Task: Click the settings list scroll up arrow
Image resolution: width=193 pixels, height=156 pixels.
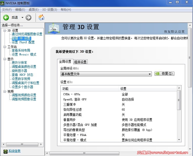Action: pos(179,88)
